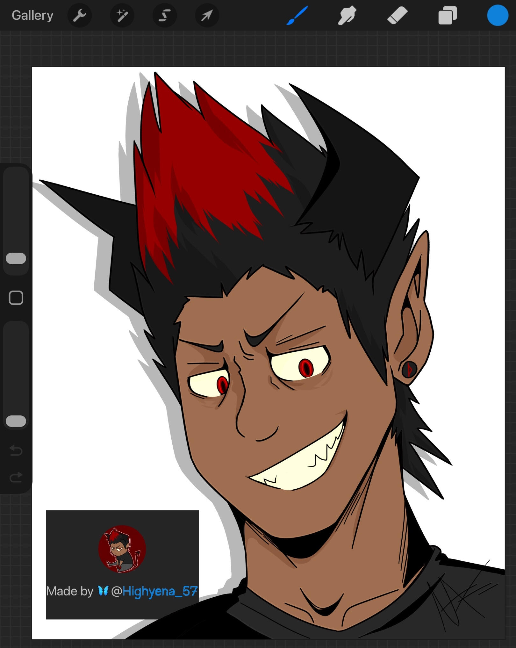The image size is (516, 648).
Task: Activate the Selection tool
Action: (164, 15)
